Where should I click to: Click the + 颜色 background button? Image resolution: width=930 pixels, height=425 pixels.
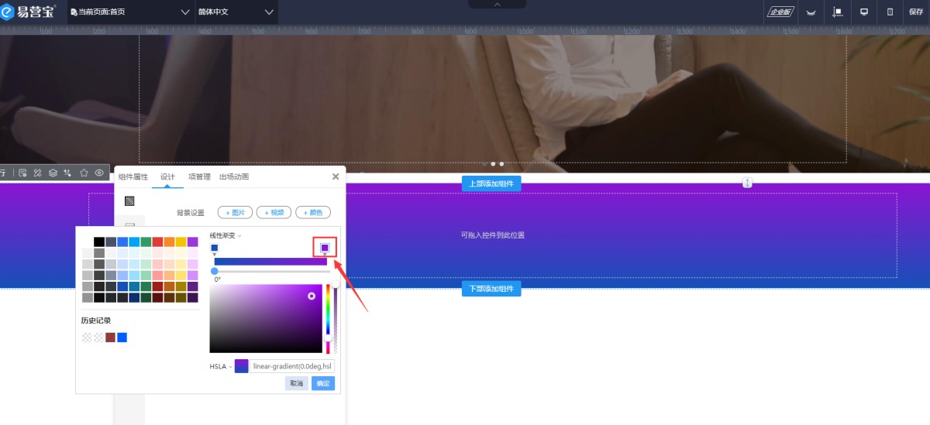(x=313, y=212)
